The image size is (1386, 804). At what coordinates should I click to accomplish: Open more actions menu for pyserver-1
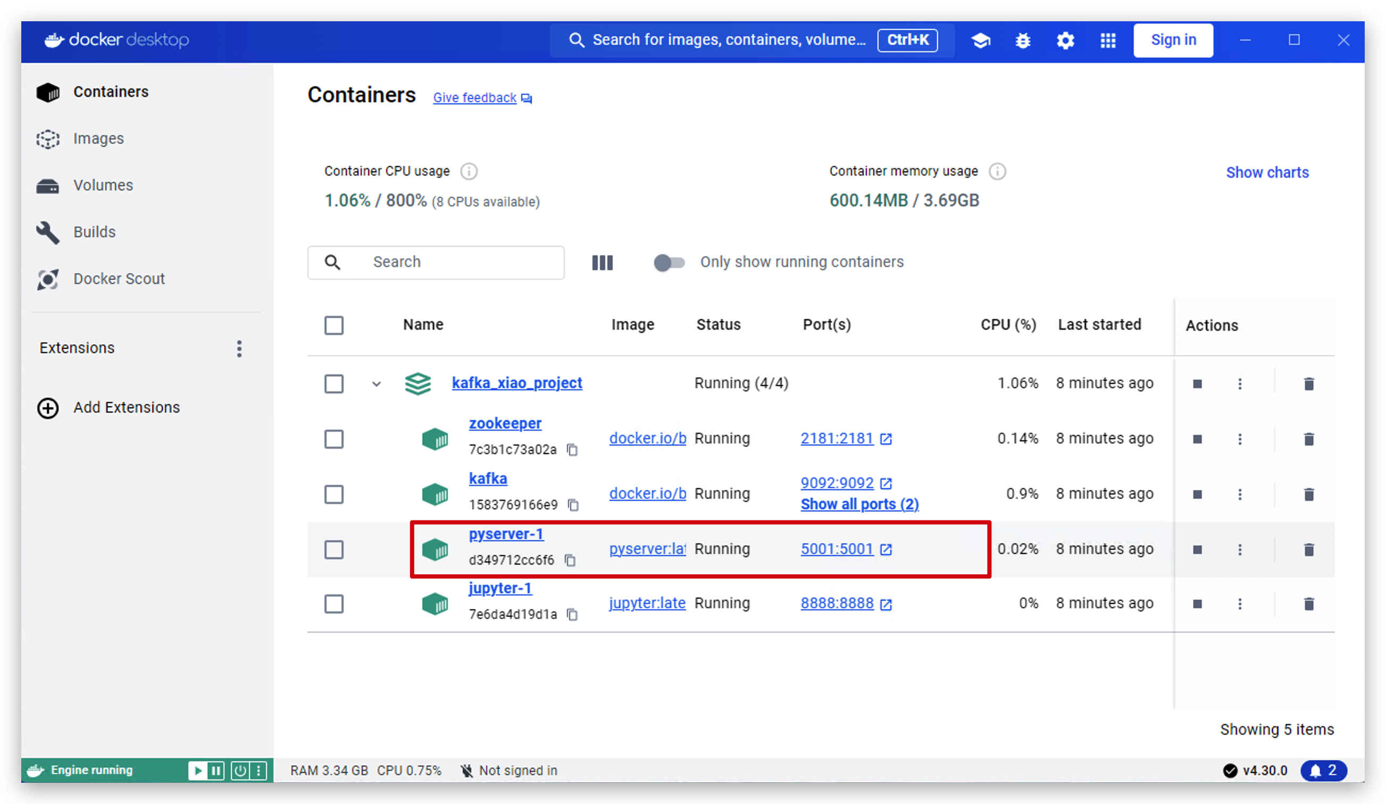tap(1240, 549)
